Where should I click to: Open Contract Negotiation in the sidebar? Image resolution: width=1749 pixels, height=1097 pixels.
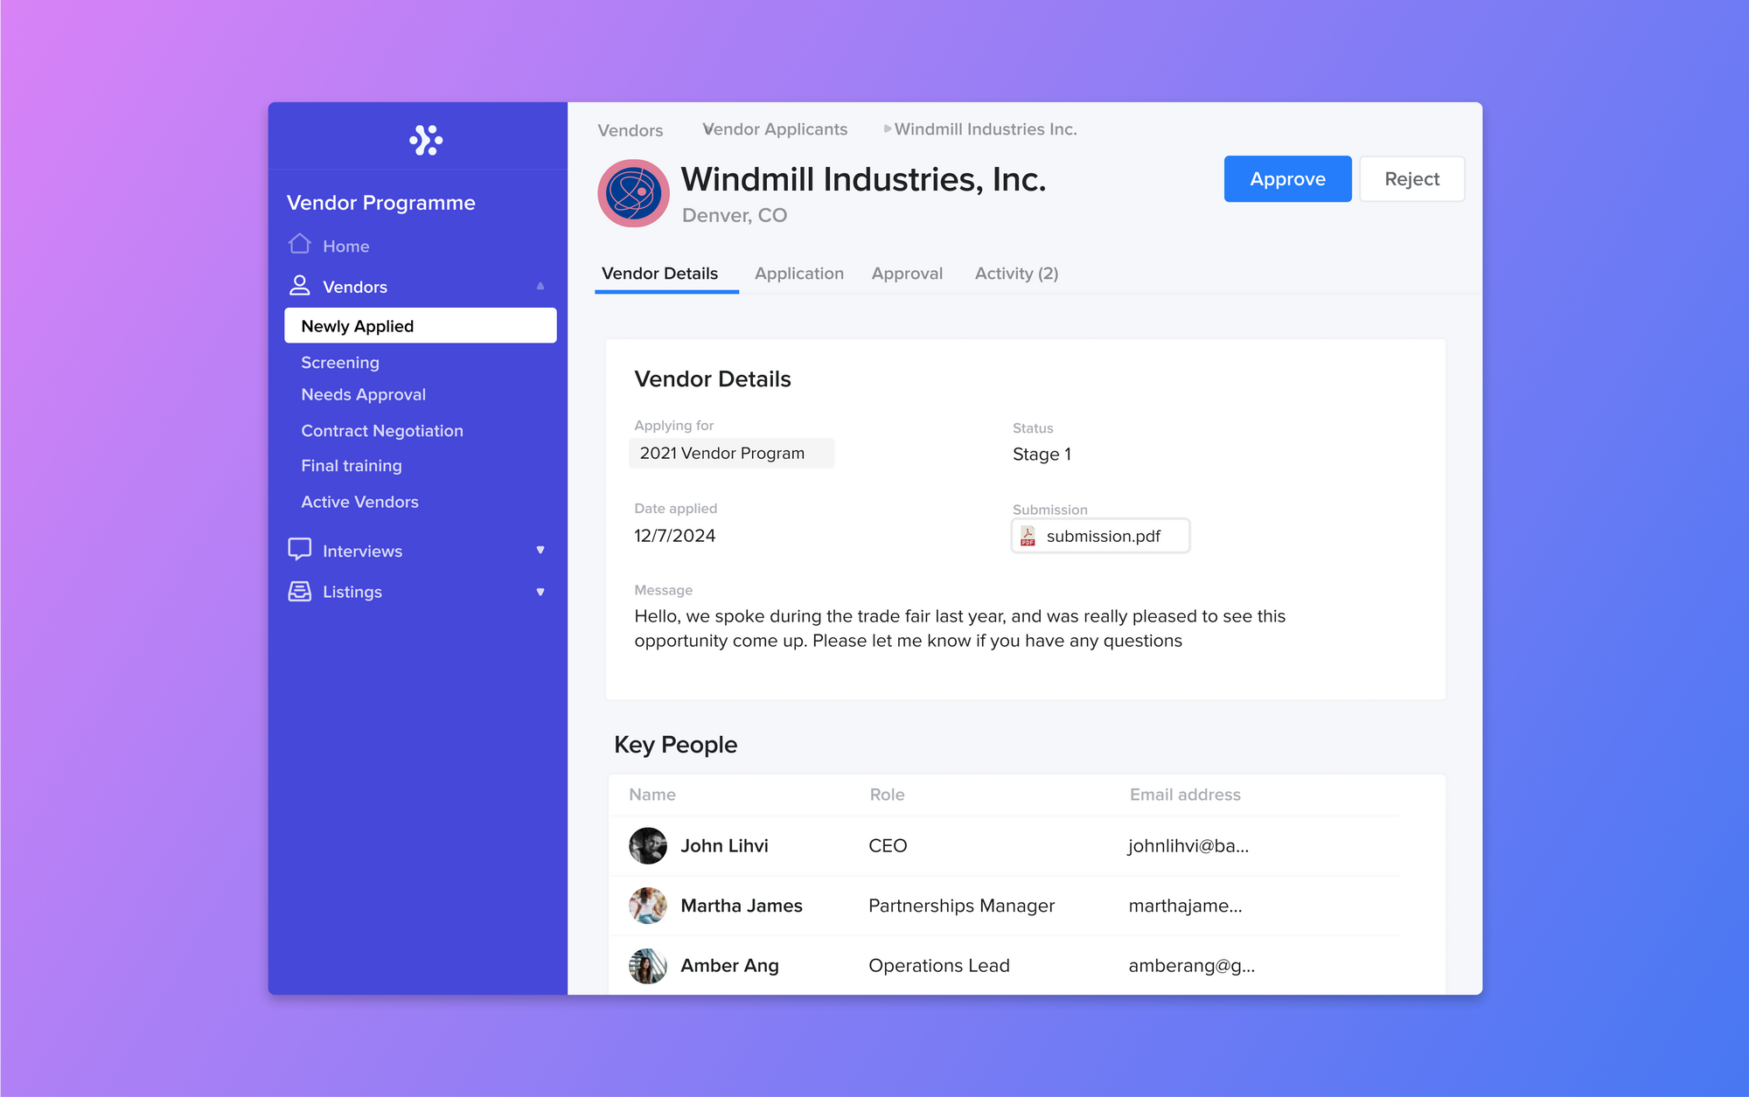382,430
